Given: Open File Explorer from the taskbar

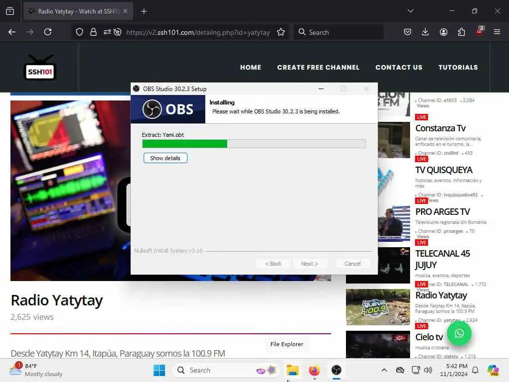Looking at the screenshot, I should click(x=292, y=370).
